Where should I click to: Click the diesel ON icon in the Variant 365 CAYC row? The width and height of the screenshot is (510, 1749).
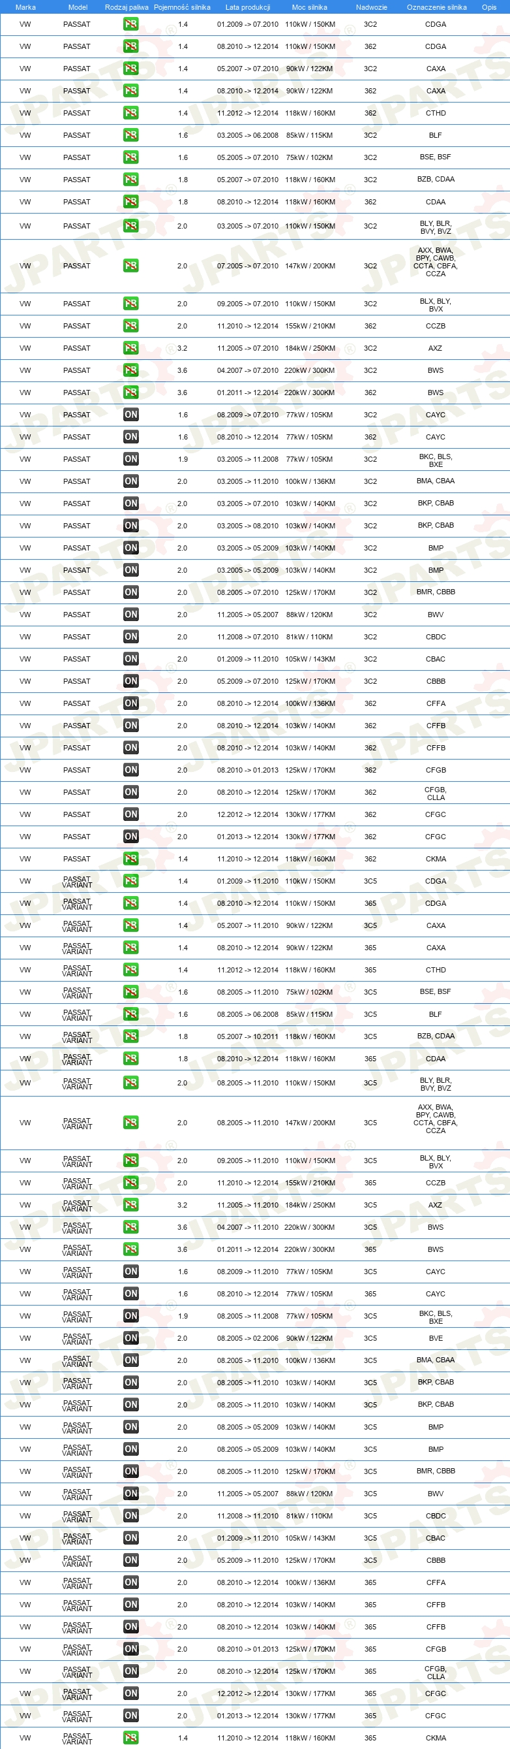(131, 1293)
